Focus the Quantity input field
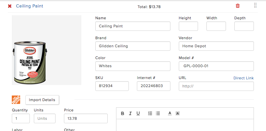This screenshot has width=266, height=131. pyautogui.click(x=21, y=118)
